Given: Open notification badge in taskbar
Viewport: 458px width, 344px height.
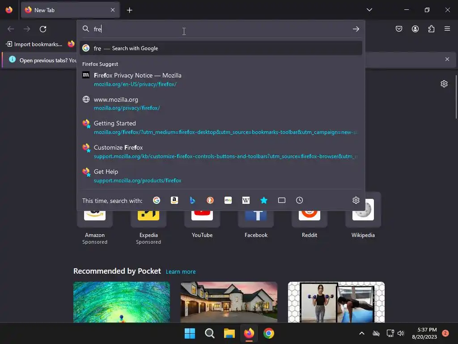Looking at the screenshot, I should point(445,333).
